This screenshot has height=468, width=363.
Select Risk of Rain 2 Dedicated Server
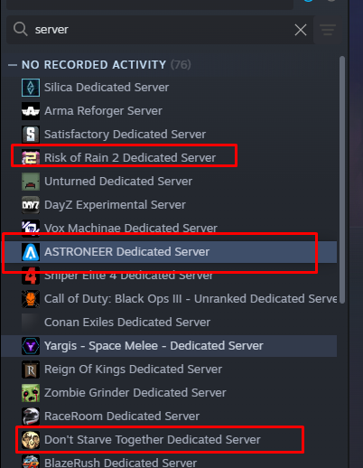[169, 158]
